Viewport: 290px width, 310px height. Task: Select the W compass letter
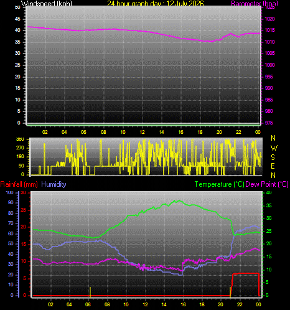pos(274,148)
